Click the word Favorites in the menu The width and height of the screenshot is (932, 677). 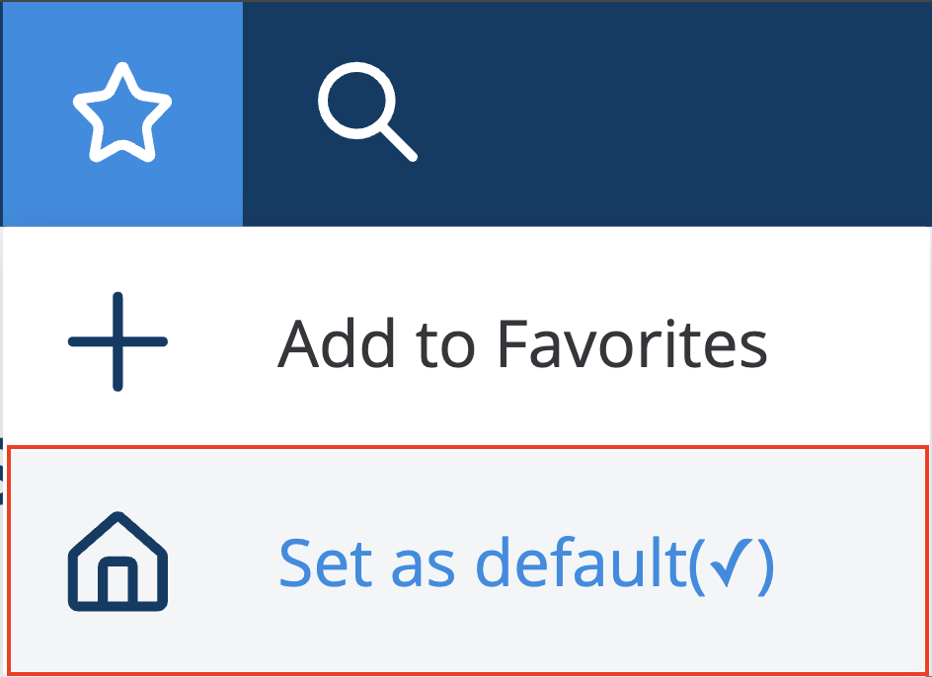[x=632, y=343]
